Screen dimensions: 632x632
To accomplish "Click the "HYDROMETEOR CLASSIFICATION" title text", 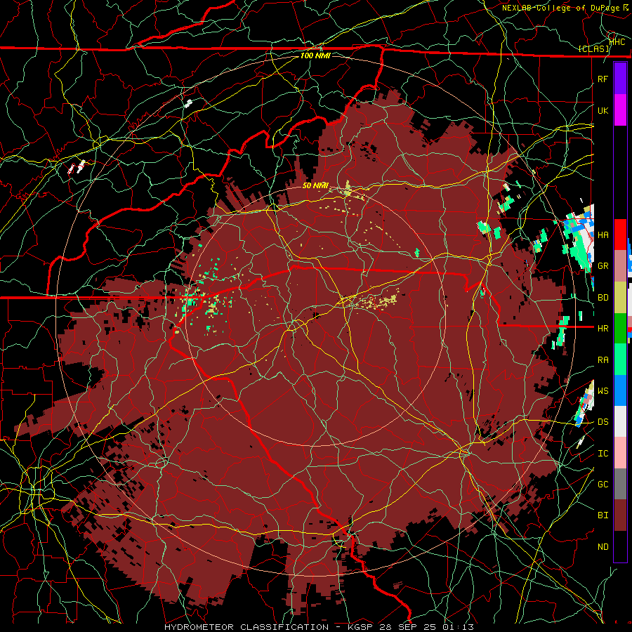I will point(246,627).
